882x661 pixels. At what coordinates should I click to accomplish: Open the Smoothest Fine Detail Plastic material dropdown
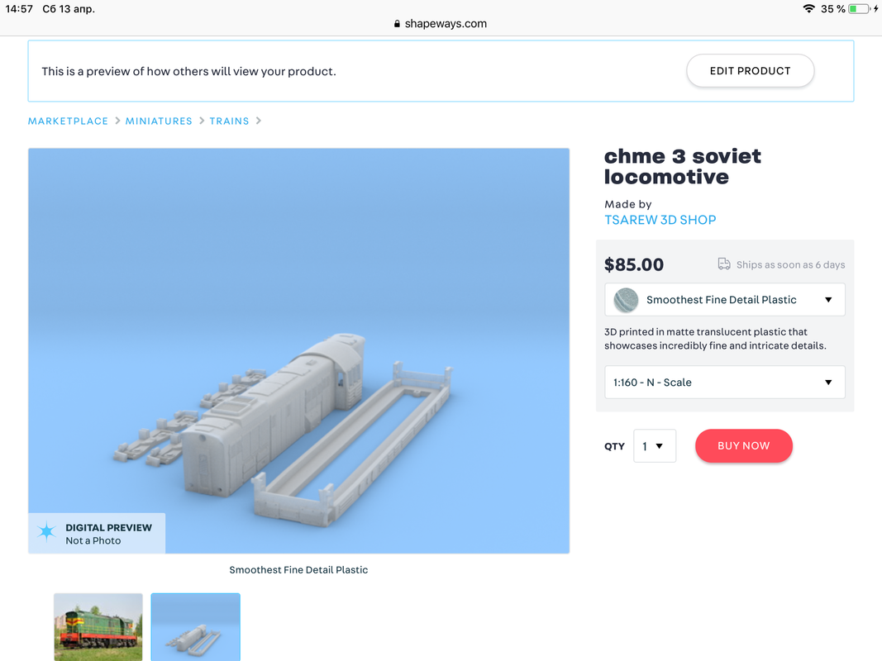[724, 300]
